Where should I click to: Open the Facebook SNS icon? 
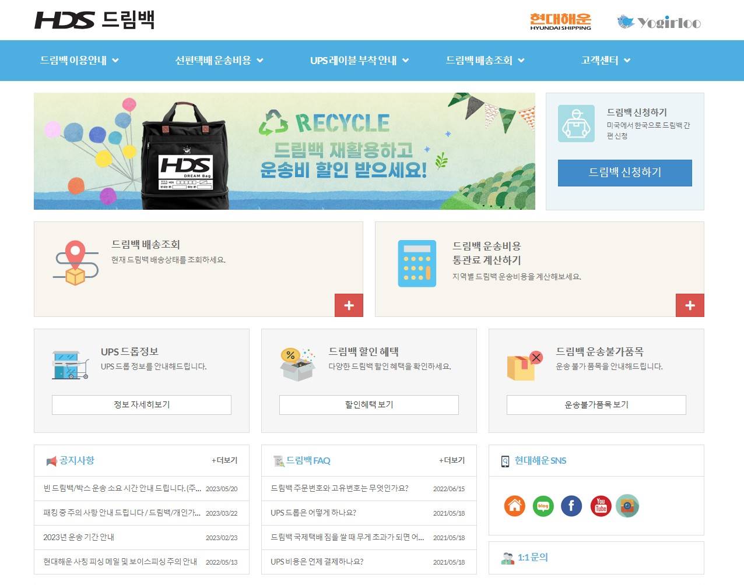pyautogui.click(x=571, y=506)
